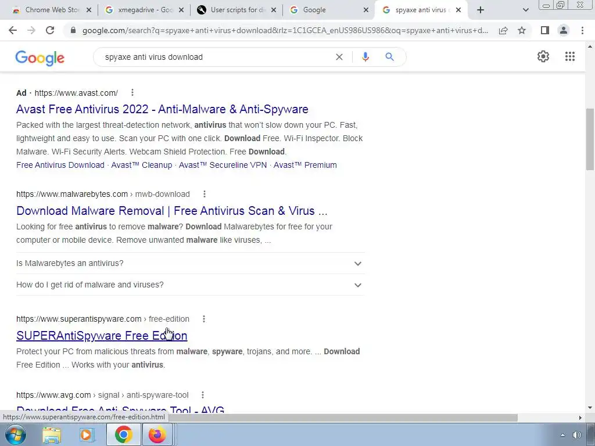
Task: Open Chrome three-dot menu
Action: click(582, 30)
